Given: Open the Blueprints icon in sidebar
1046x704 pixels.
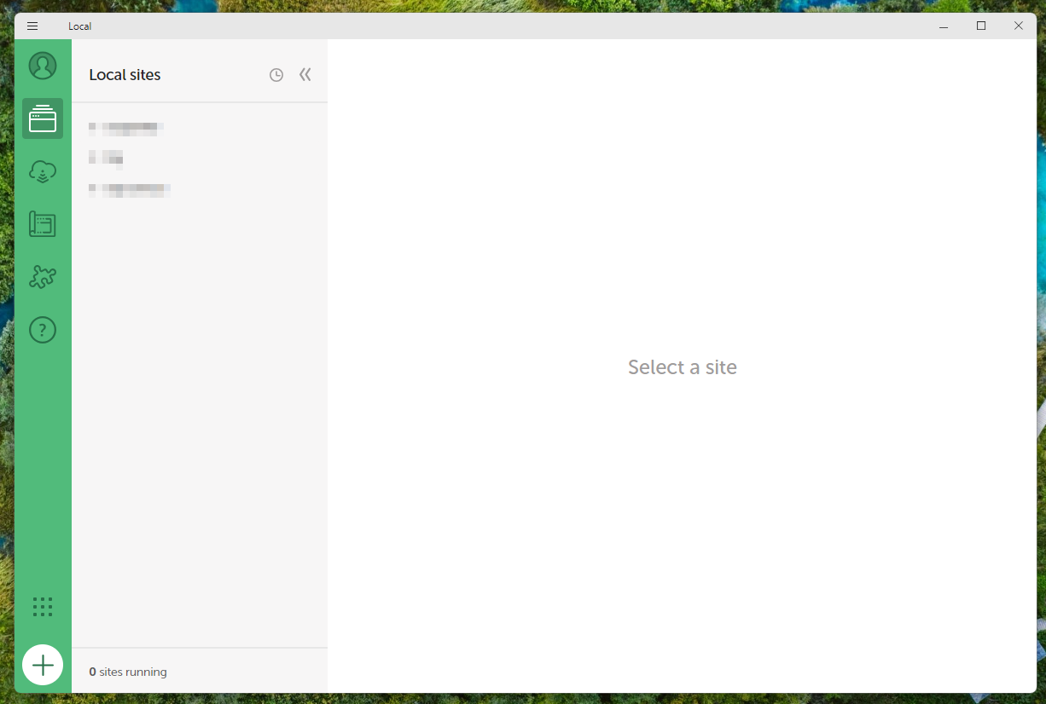Looking at the screenshot, I should (43, 224).
